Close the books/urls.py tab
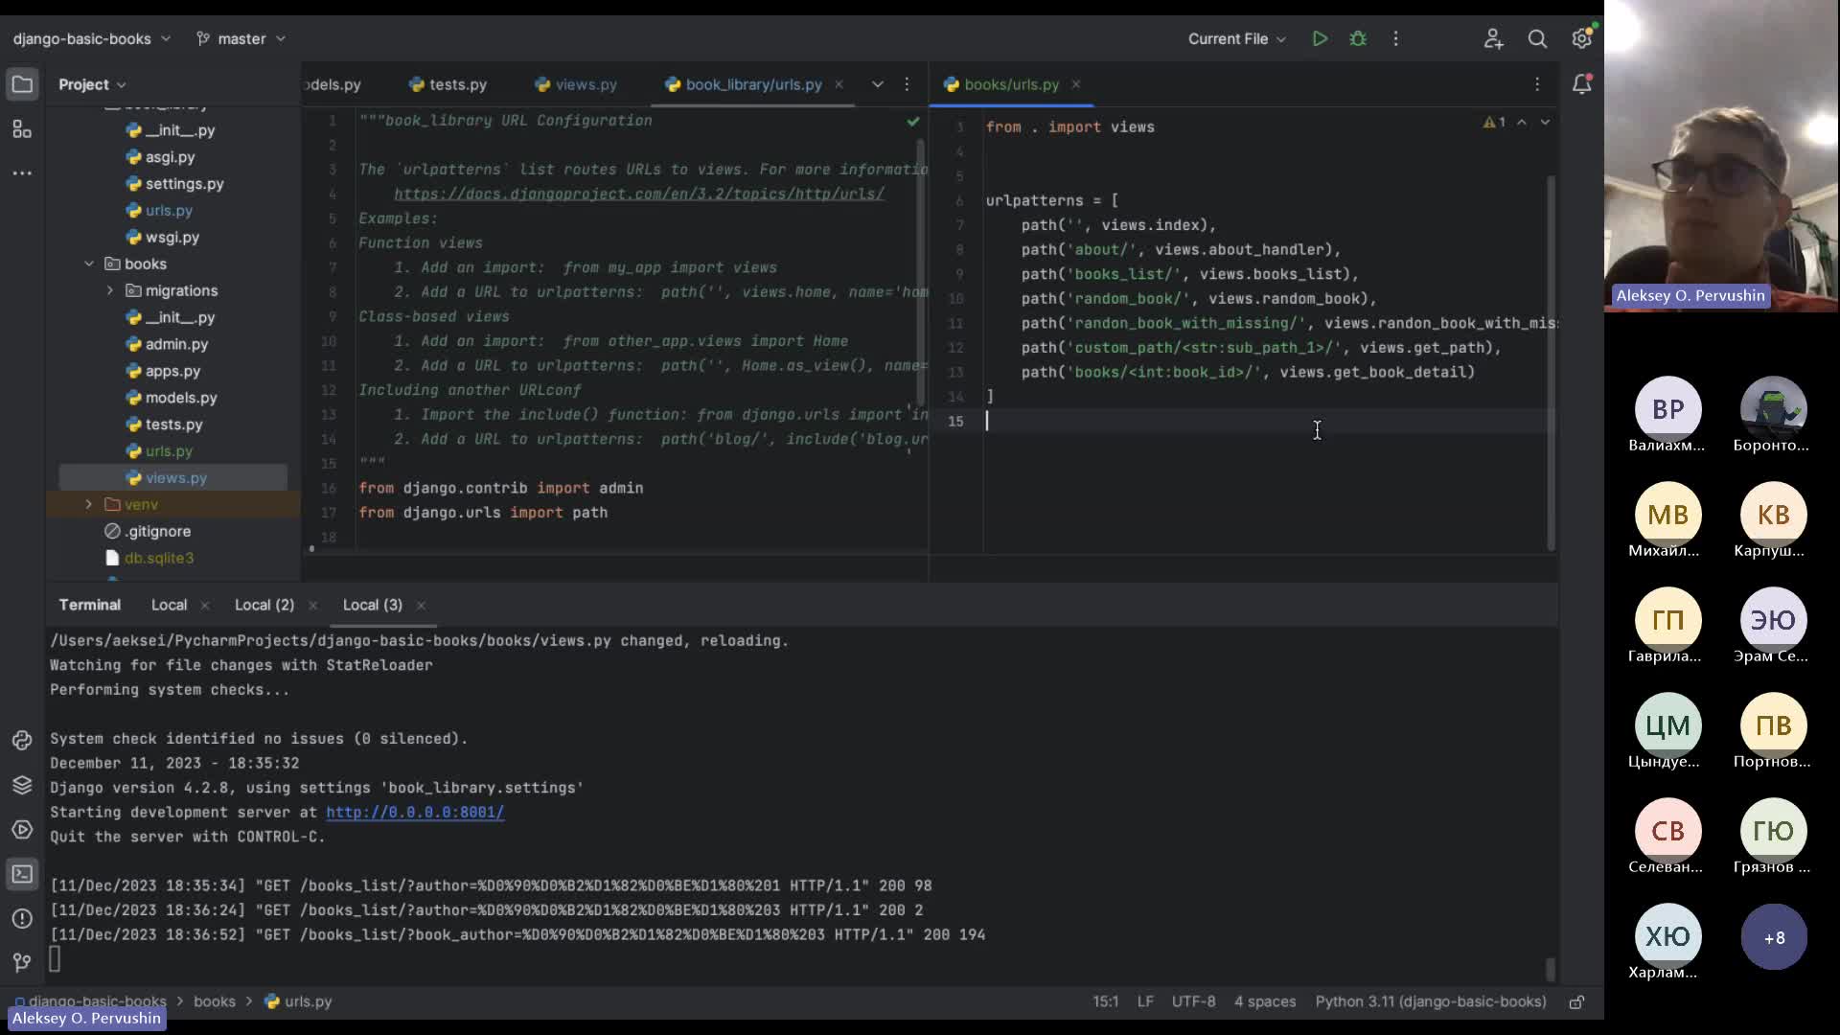This screenshot has width=1840, height=1035. 1075,84
